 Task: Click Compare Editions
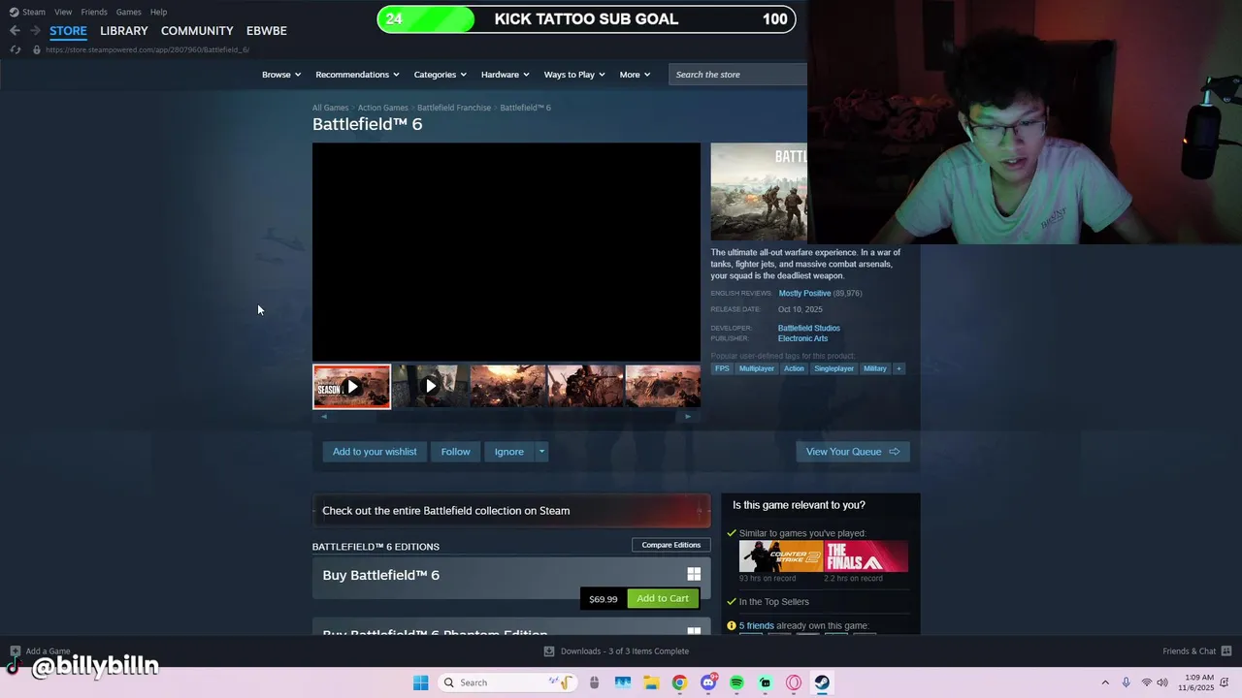tap(670, 545)
